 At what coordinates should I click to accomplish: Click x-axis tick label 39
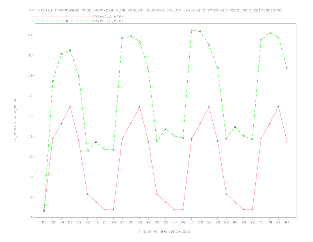click(157, 222)
